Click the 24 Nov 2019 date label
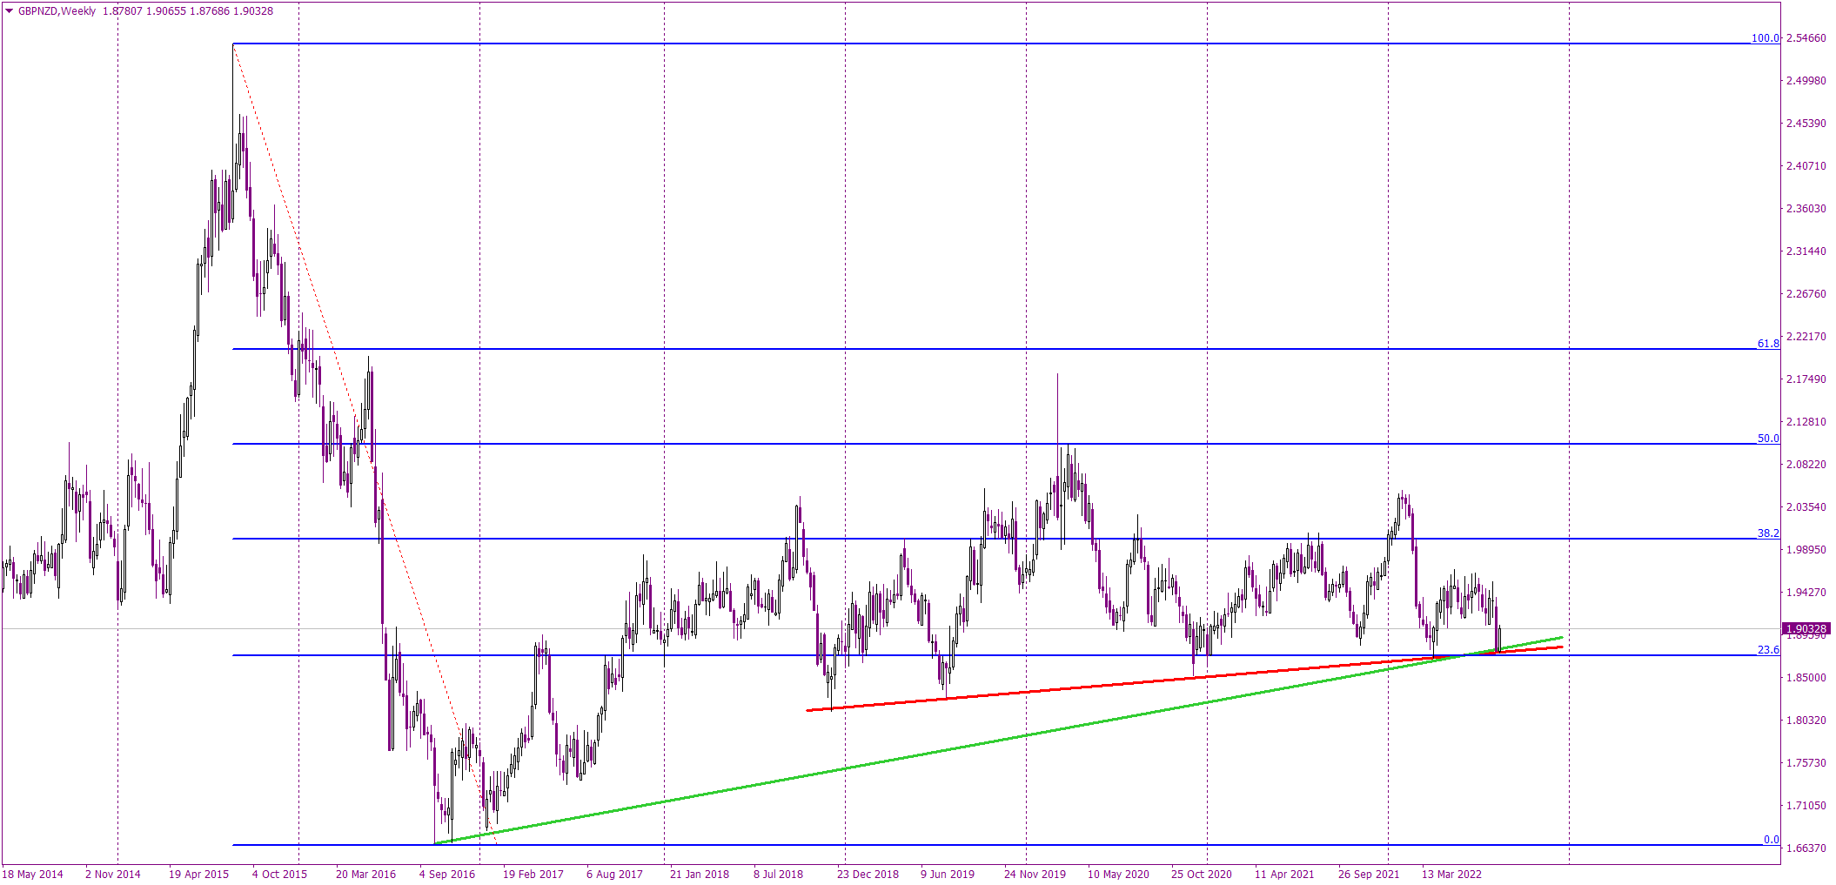Image resolution: width=1836 pixels, height=885 pixels. coord(1035,875)
